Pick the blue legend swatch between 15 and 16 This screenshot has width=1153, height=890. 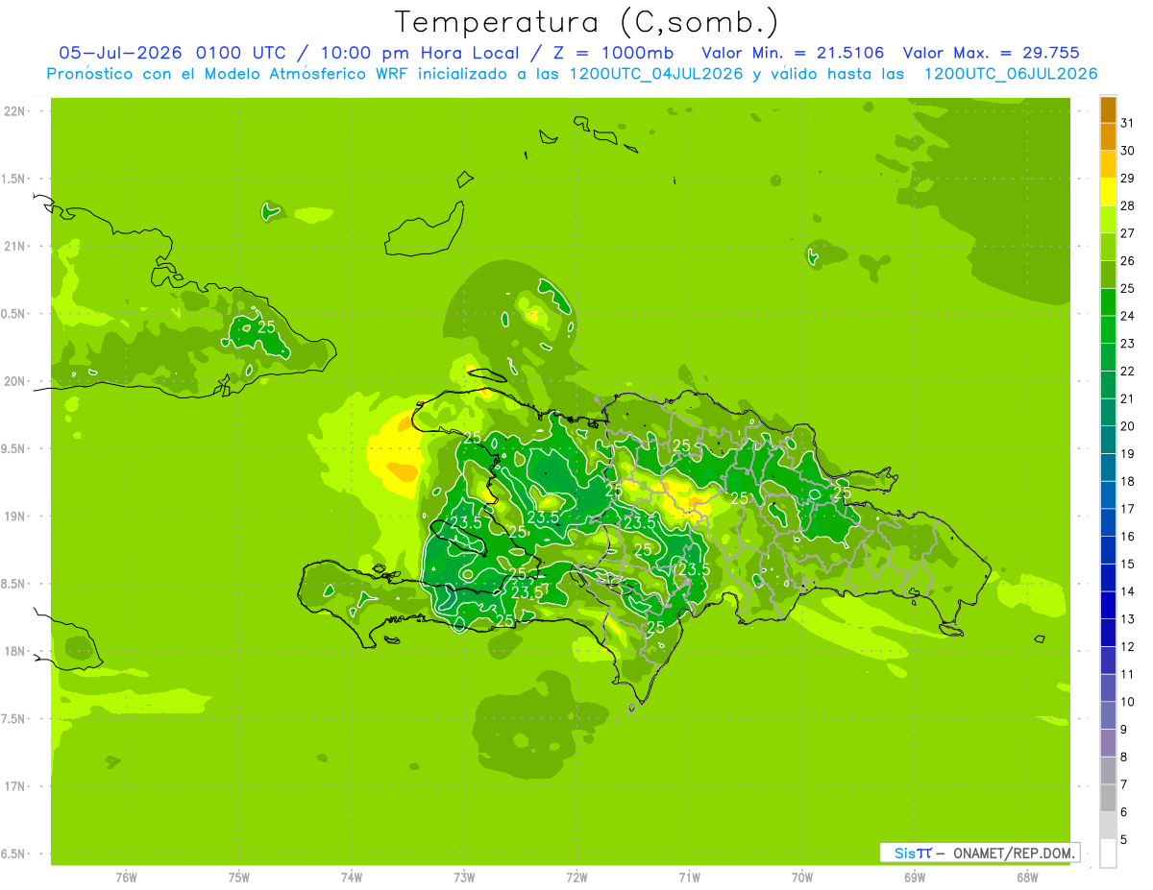(x=1108, y=551)
